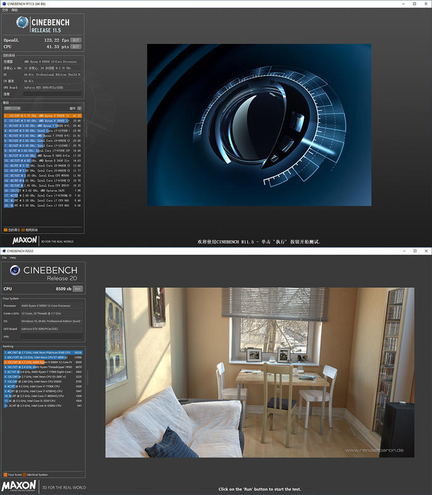Click the R20 Processor field value
This screenshot has height=495, width=432.
(x=51, y=306)
